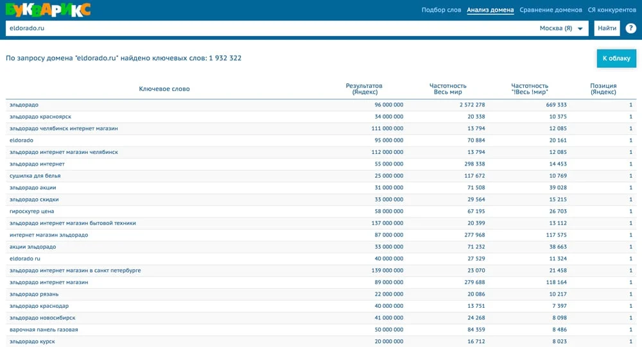Select keyword сушилка для белья

click(35, 176)
